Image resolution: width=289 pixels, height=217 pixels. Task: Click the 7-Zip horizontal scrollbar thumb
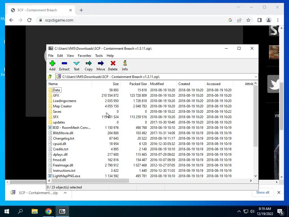pyautogui.click(x=90, y=181)
